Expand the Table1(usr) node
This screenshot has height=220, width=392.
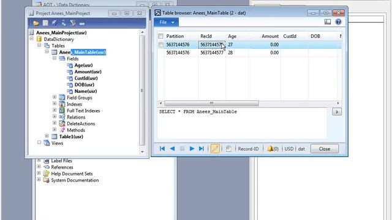tap(47, 136)
